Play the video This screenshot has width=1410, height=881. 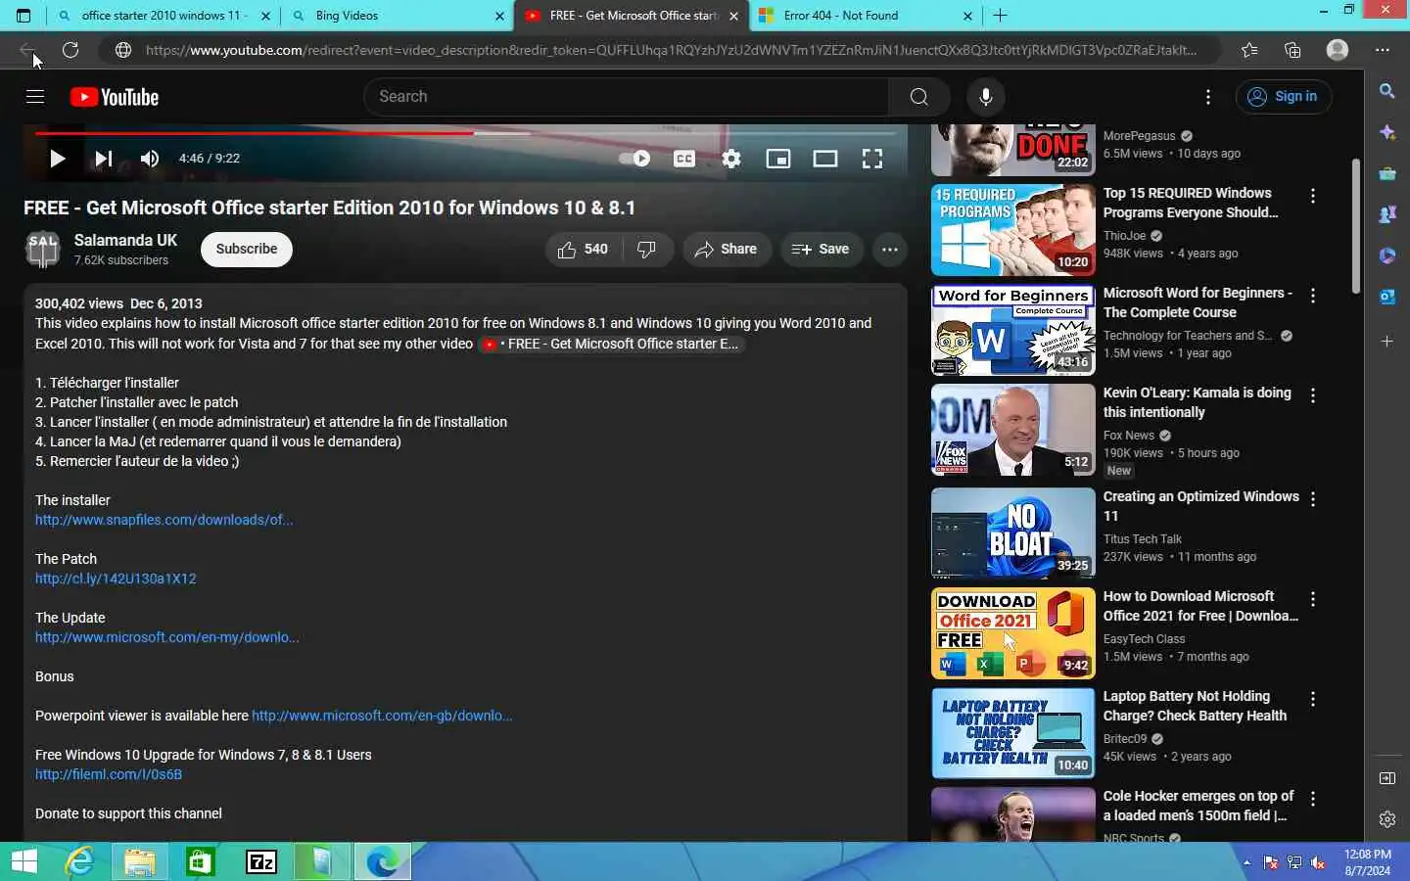57,159
